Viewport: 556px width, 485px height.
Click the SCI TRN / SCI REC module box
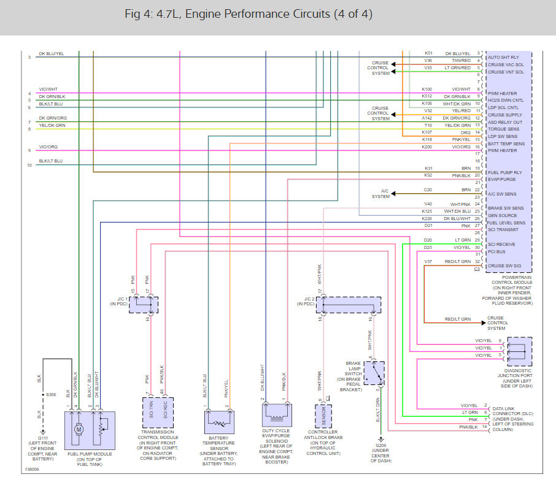(x=158, y=413)
